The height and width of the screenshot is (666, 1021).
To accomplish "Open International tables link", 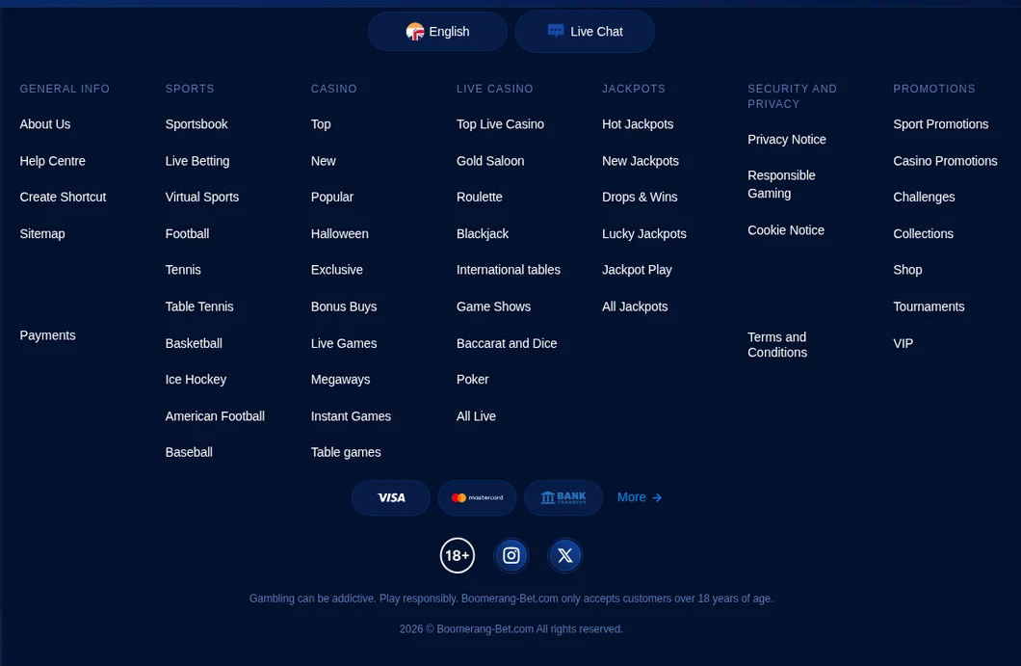I will click(509, 270).
